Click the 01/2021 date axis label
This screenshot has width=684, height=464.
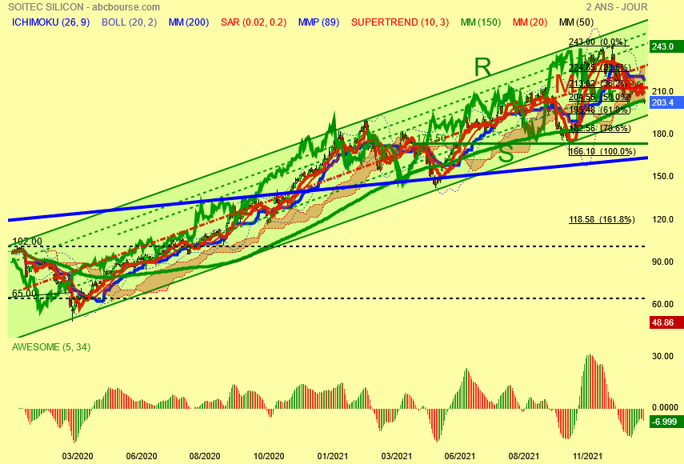click(x=333, y=456)
